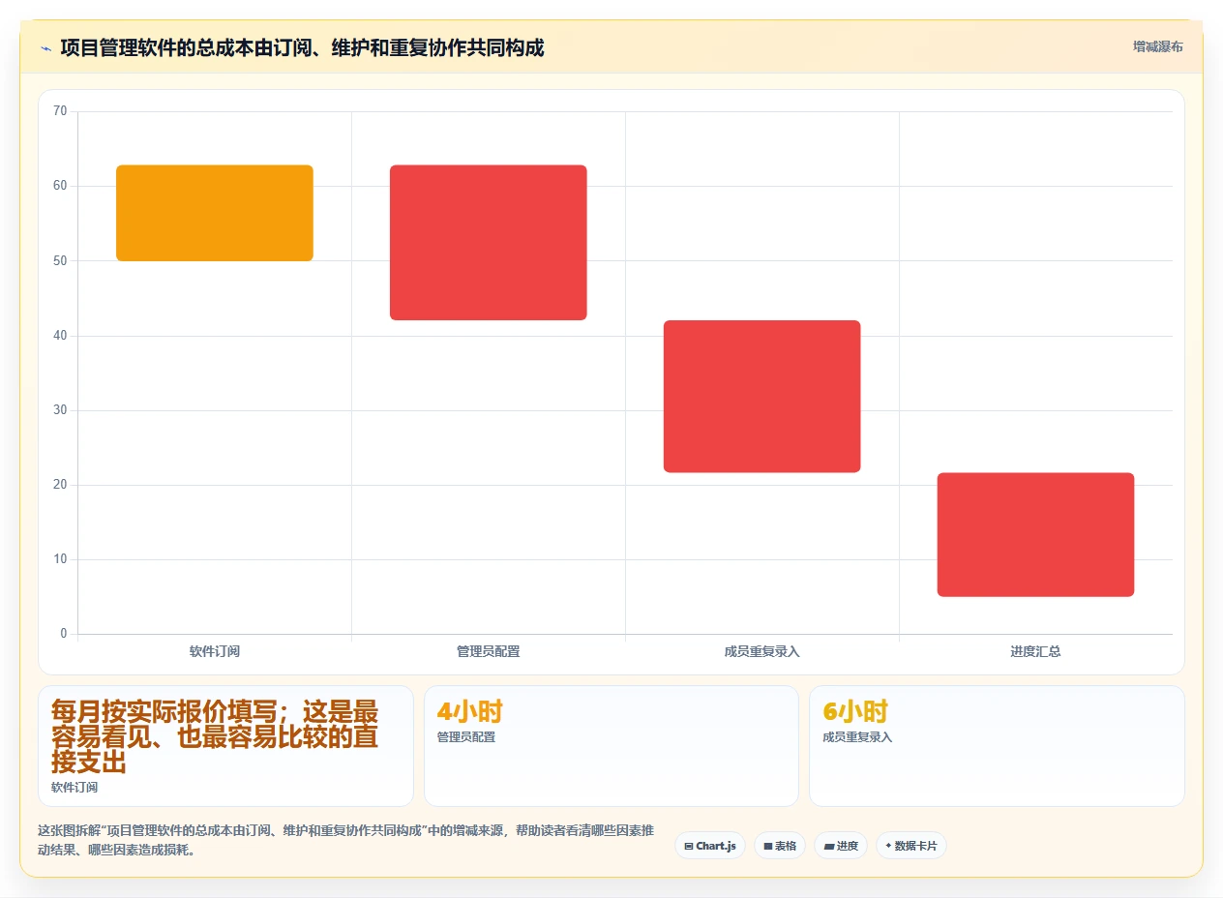Select the red 成员重复录入 bar
This screenshot has width=1223, height=898.
click(x=762, y=397)
